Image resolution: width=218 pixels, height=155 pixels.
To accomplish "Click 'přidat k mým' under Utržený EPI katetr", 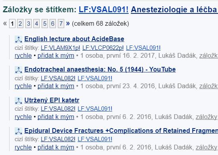I will 56,117.
